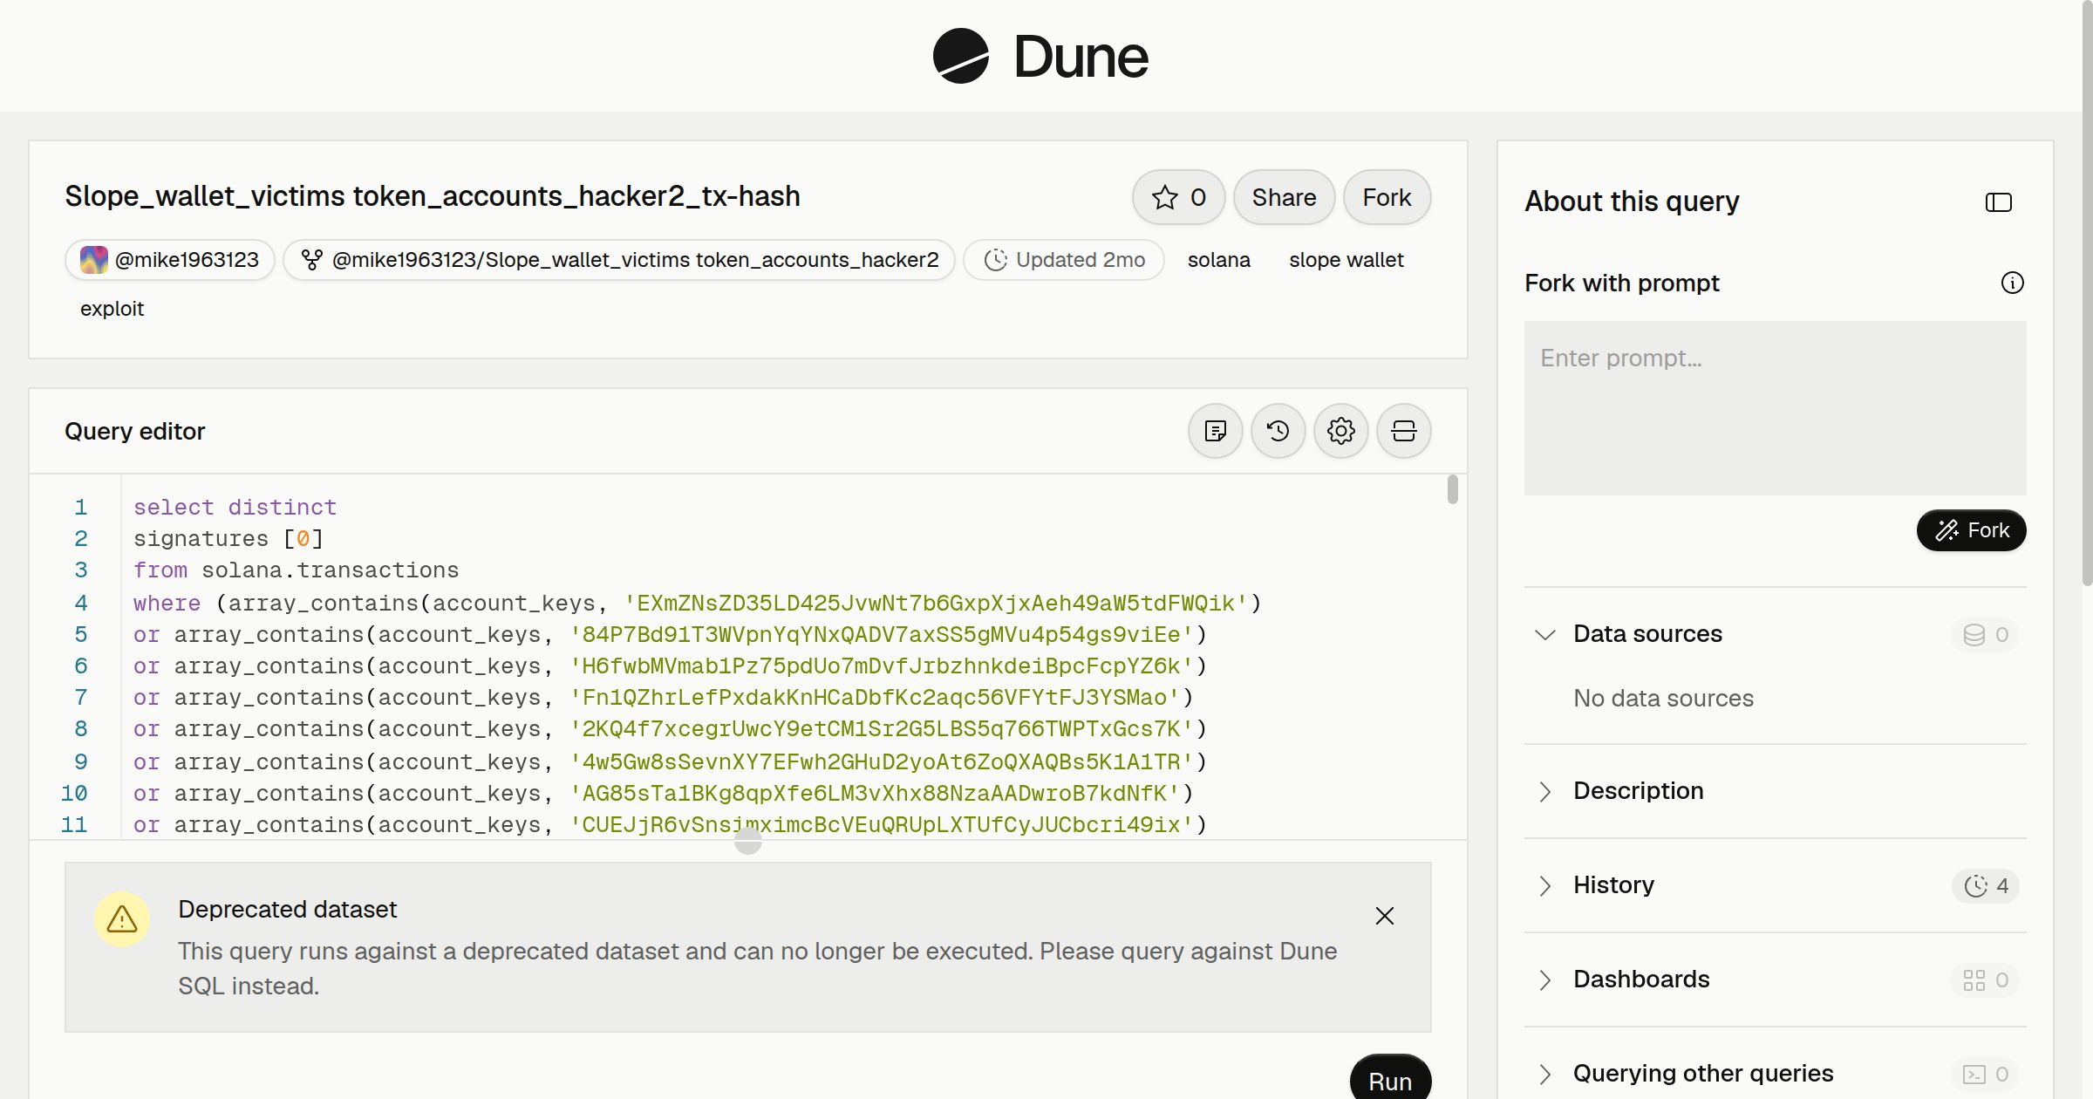Click the Updated 2mo badge
The height and width of the screenshot is (1099, 2093).
click(1064, 260)
